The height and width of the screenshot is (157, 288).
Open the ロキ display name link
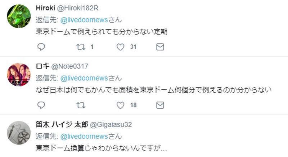coord(42,66)
